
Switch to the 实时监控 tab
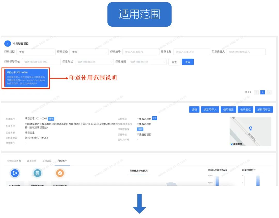click(47, 161)
